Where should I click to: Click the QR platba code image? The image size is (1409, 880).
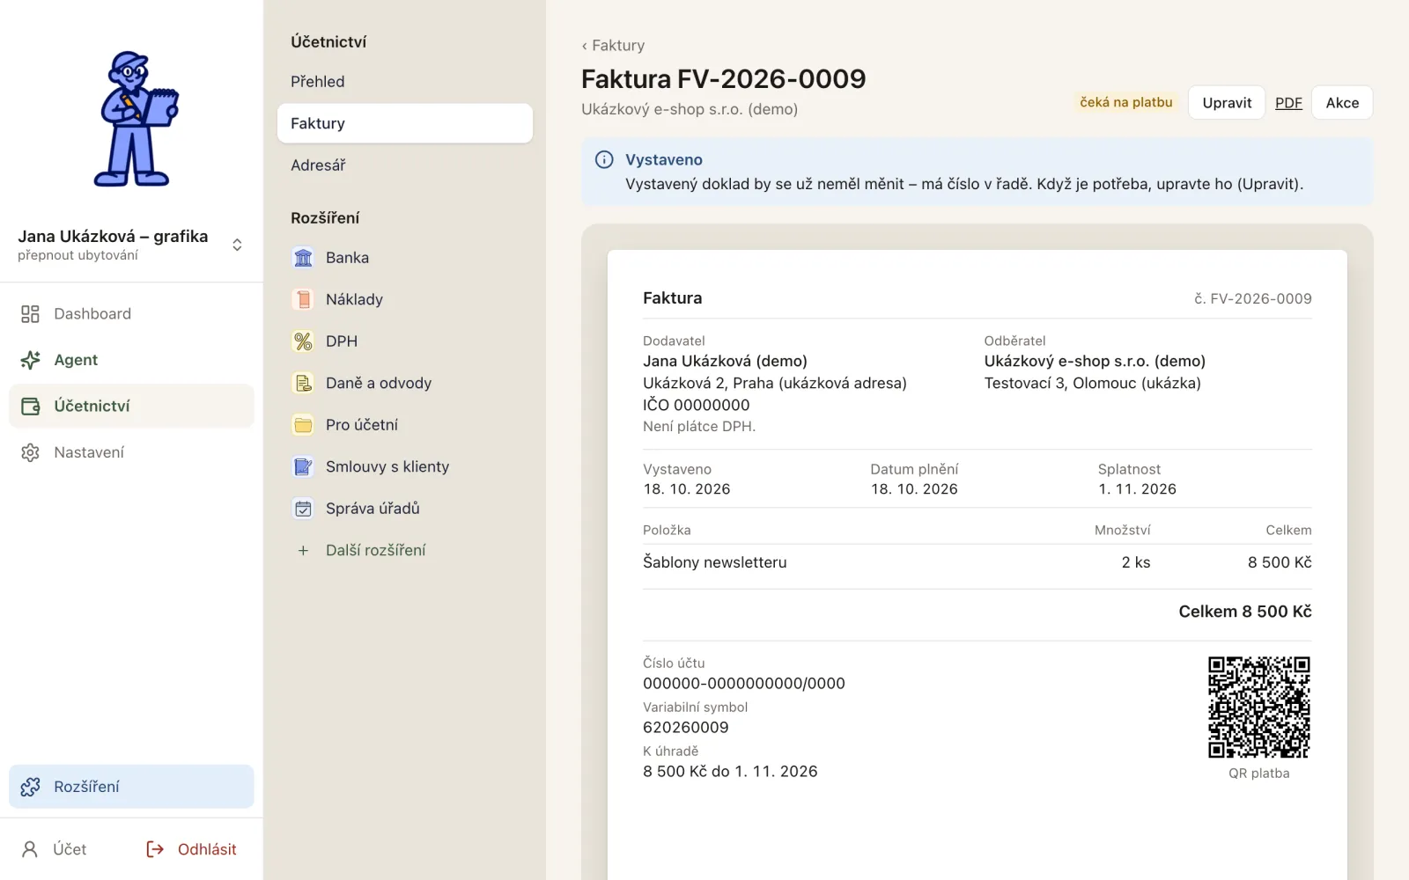coord(1259,707)
